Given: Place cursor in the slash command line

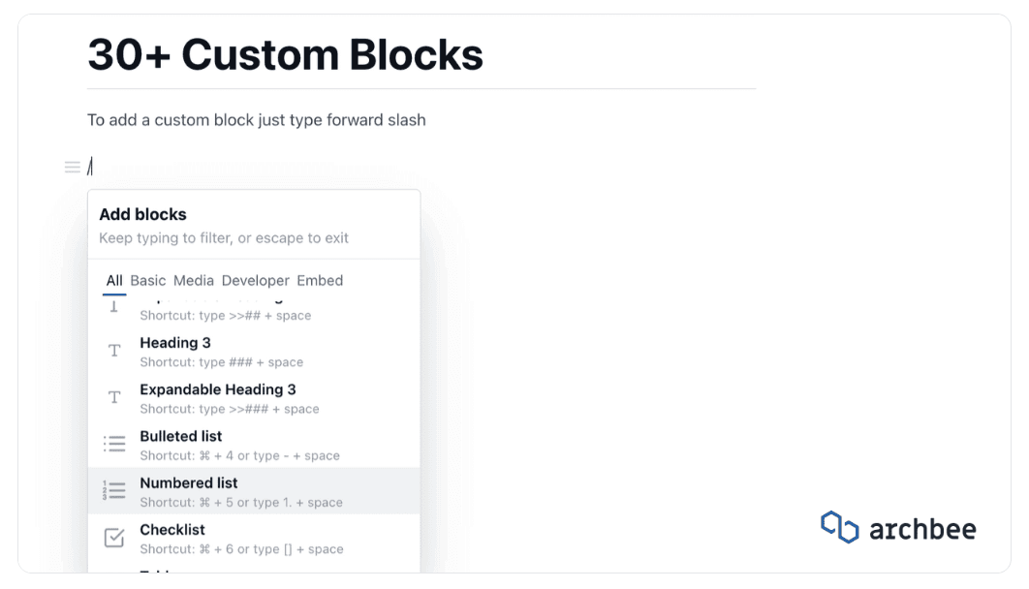Looking at the screenshot, I should pos(291,167).
